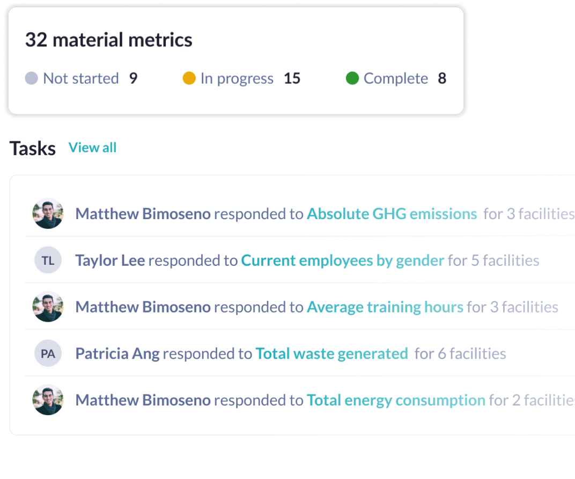This screenshot has width=575, height=479.
Task: Click Matthew Bimoseno's avatar beside energy consumption
Action: point(48,400)
